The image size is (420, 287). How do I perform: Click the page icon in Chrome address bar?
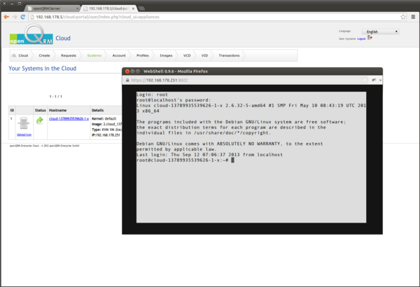click(32, 17)
